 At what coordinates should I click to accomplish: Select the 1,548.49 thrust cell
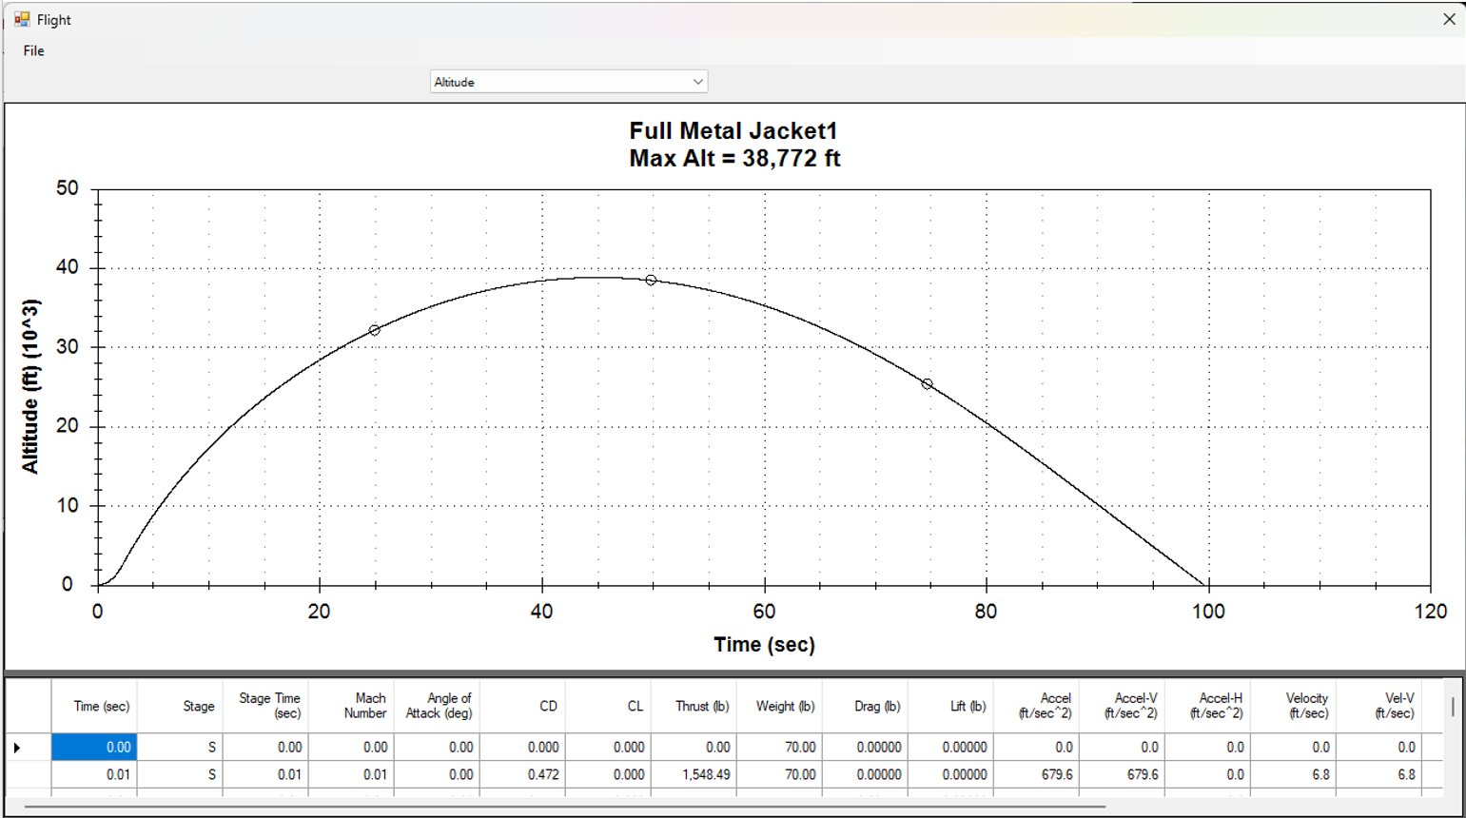tap(694, 774)
